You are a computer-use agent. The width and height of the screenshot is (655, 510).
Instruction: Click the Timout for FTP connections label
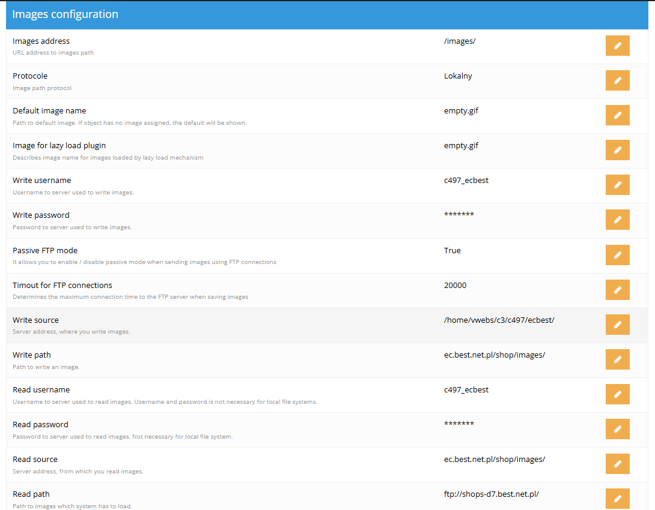click(x=62, y=285)
